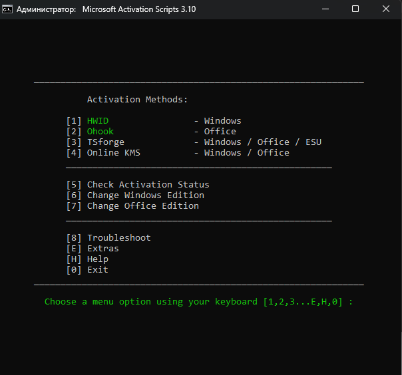Click "- Office" description beside Ohook
The width and height of the screenshot is (402, 375).
click(215, 132)
